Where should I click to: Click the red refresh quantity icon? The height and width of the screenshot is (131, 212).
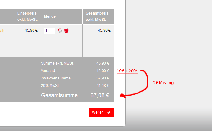[60, 30]
